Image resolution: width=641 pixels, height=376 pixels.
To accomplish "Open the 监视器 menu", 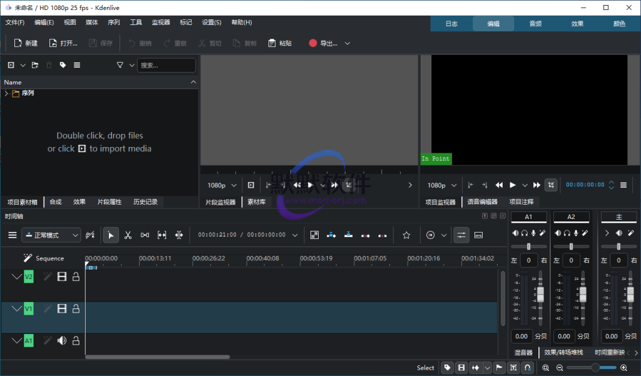I will click(161, 23).
